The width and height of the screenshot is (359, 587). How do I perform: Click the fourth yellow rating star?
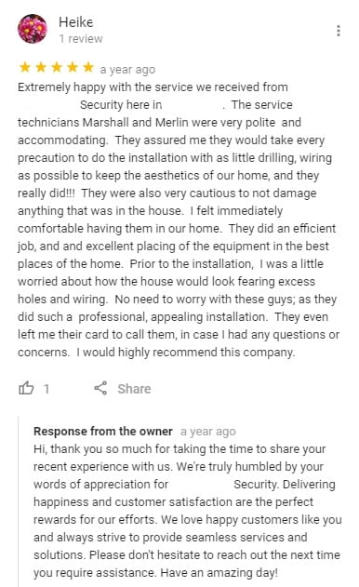point(73,67)
